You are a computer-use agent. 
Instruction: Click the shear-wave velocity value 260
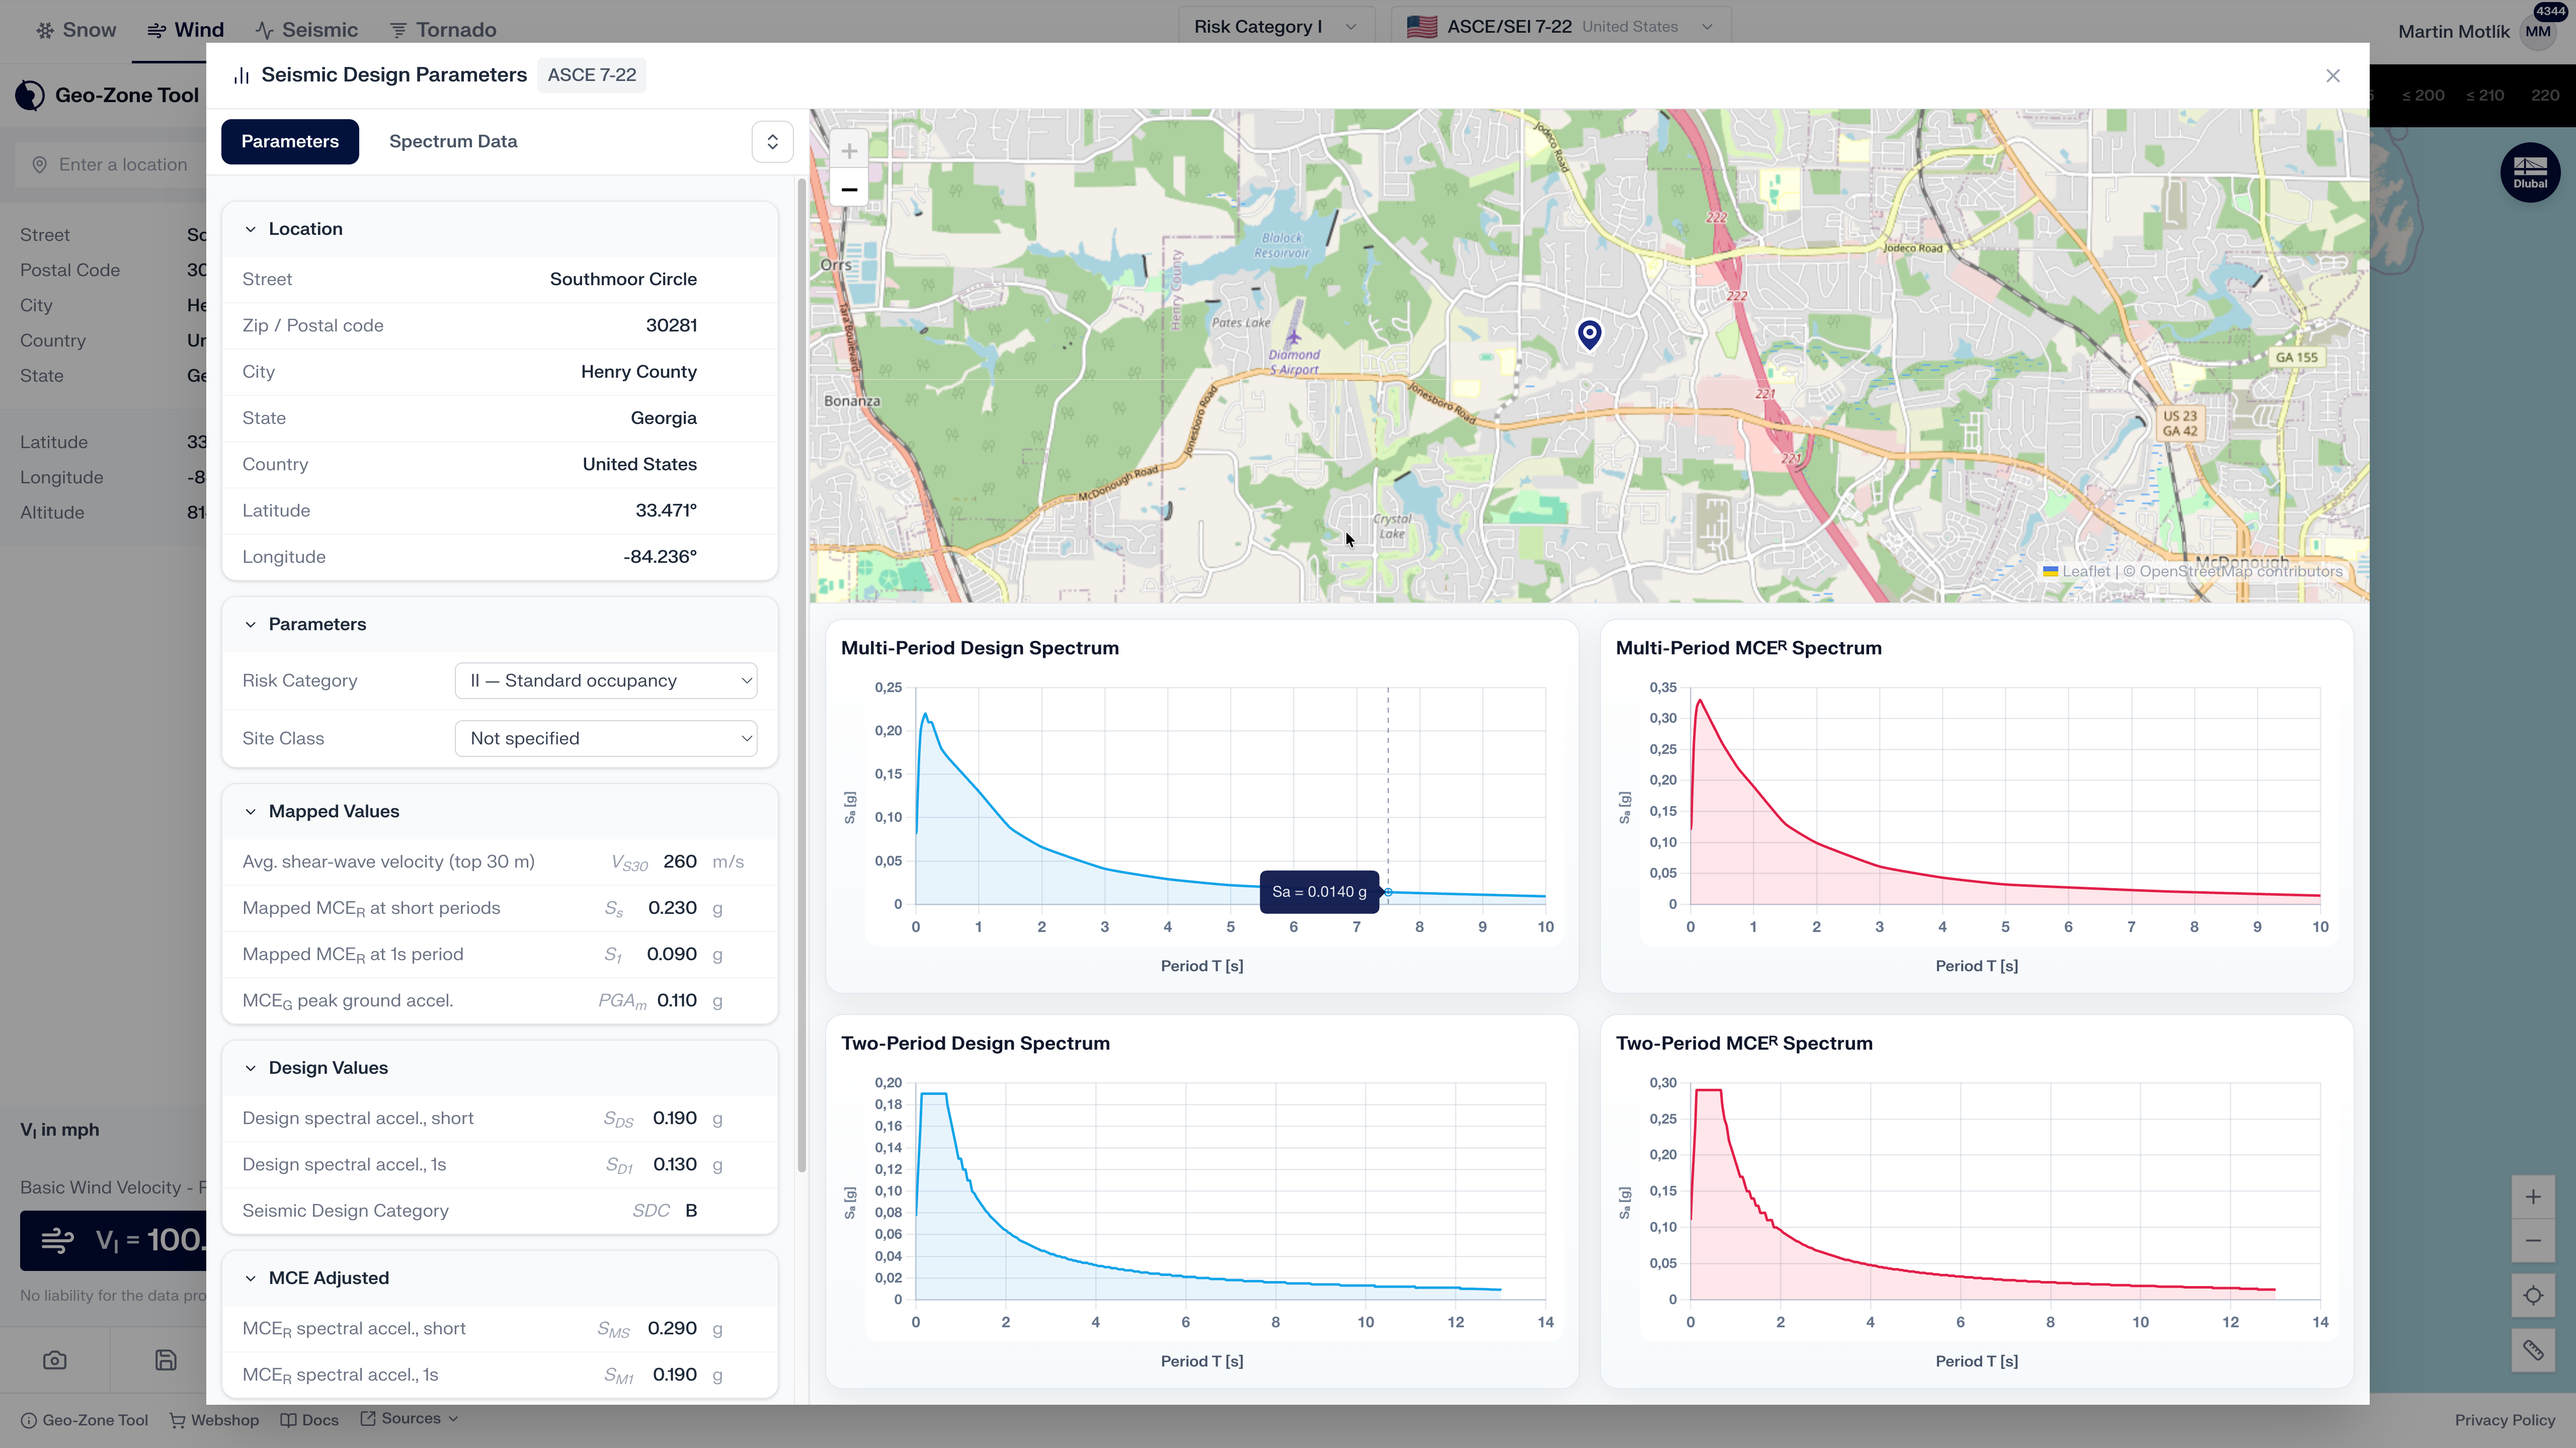pyautogui.click(x=680, y=862)
